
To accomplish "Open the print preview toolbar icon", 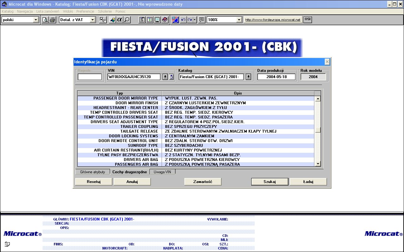I will pos(45,20).
